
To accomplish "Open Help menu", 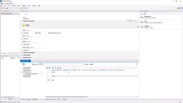I will (x=39, y=6).
